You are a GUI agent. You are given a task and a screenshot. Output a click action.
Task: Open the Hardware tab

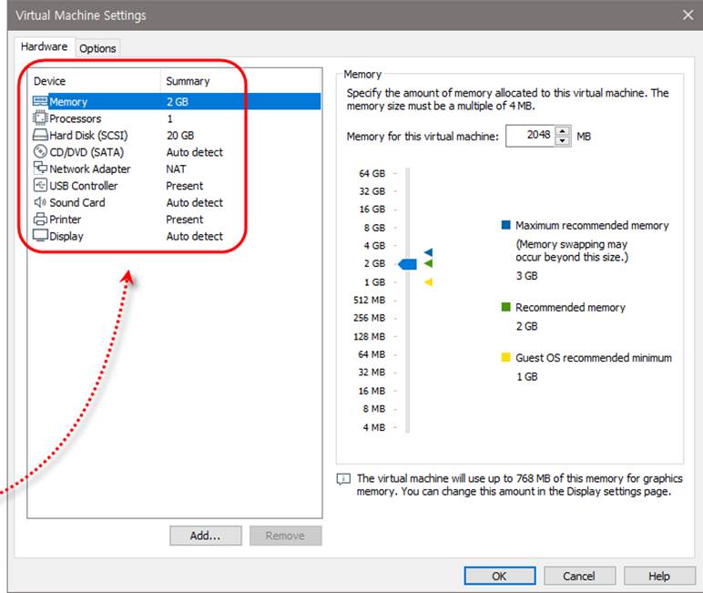pos(44,47)
